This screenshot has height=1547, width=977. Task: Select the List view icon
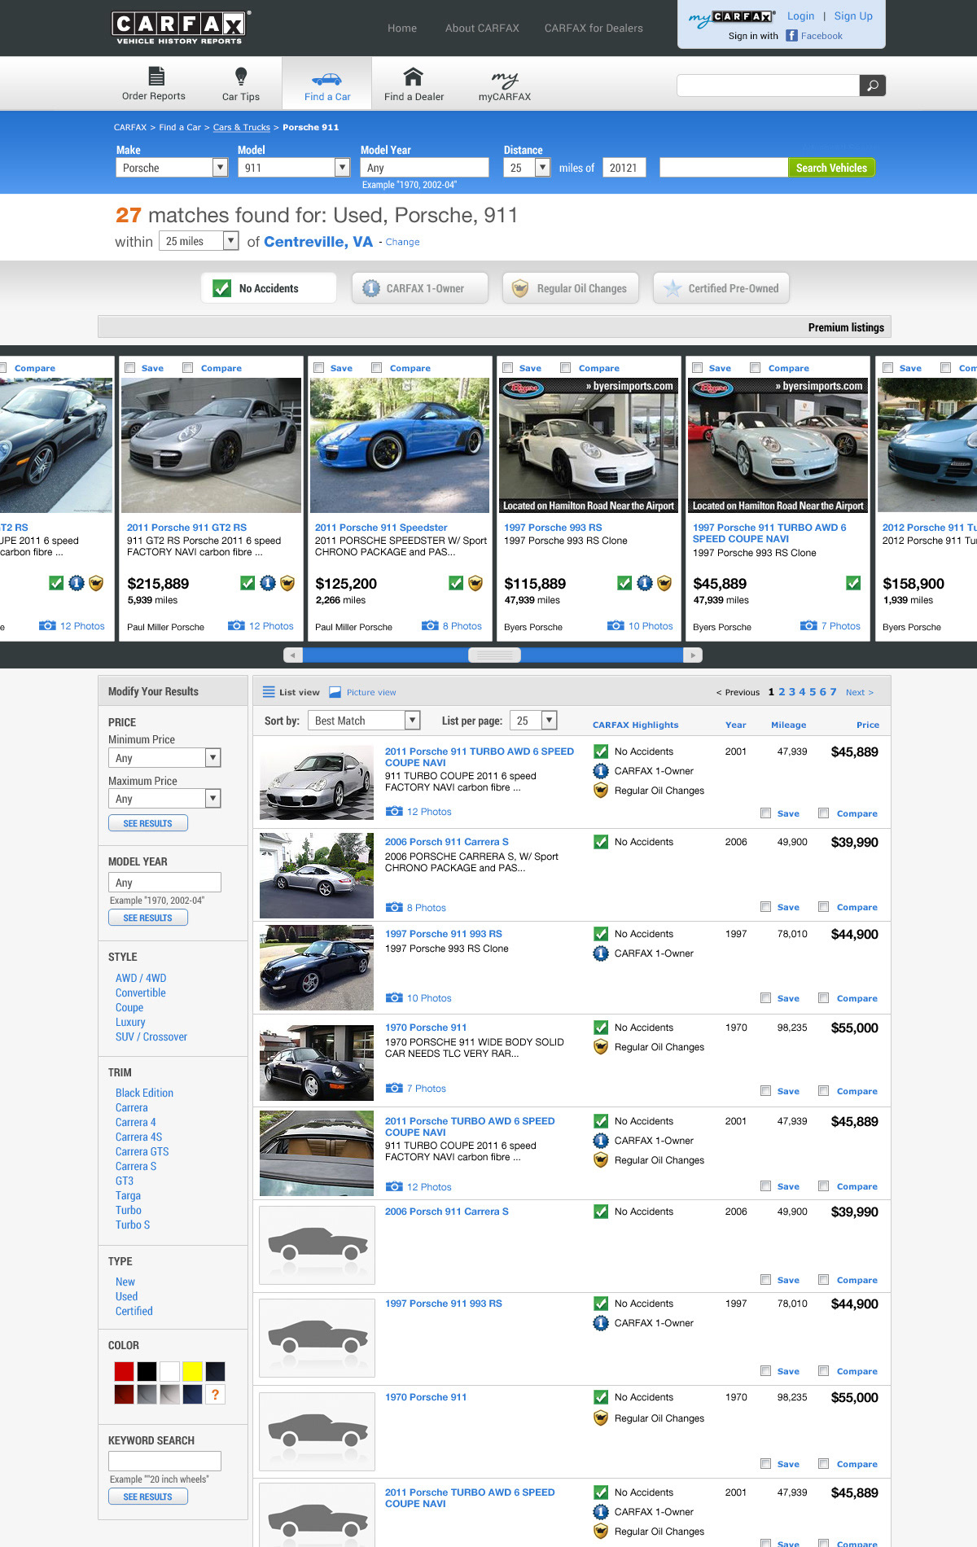[x=269, y=692]
